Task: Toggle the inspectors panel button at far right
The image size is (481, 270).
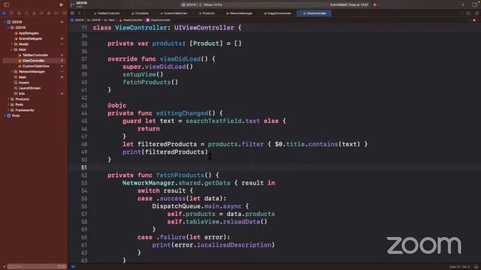Action: [474, 4]
